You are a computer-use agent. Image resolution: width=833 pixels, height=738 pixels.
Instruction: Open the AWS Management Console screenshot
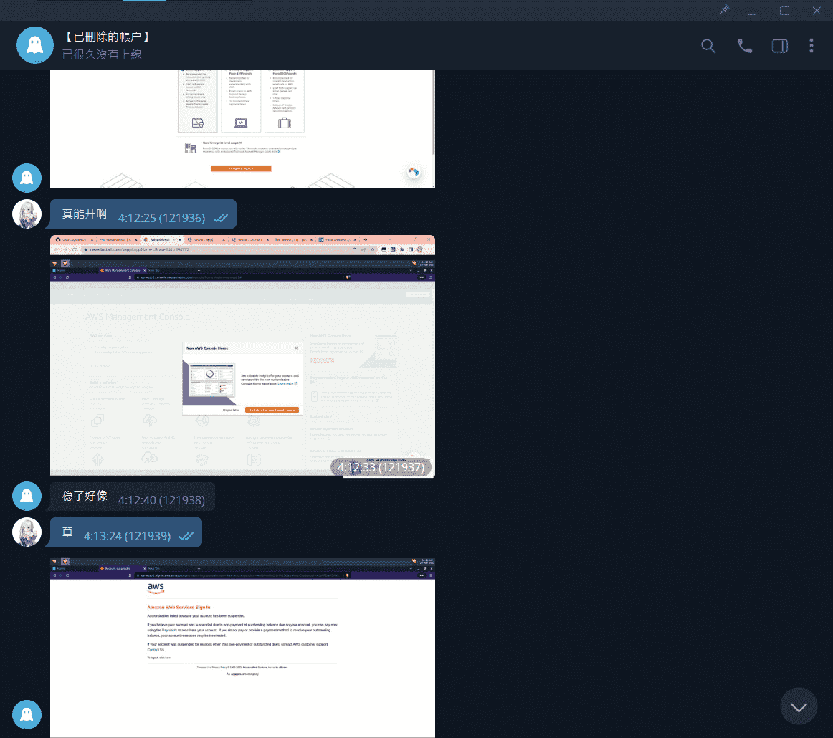242,355
